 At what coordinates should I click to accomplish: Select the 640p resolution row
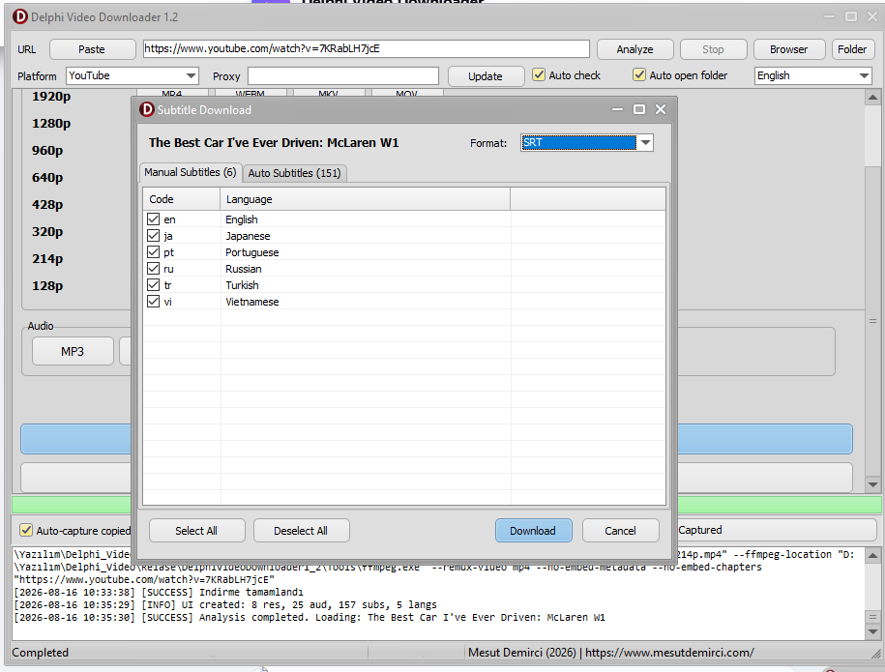47,178
